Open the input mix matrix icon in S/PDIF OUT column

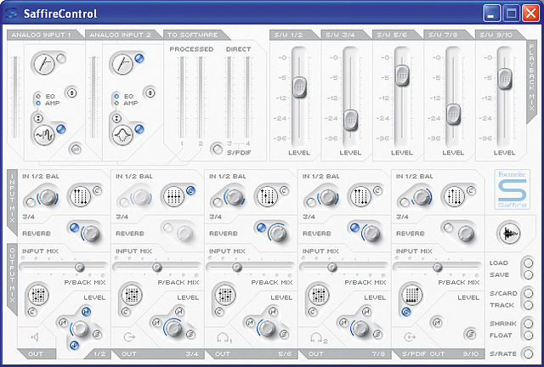[x=454, y=196]
